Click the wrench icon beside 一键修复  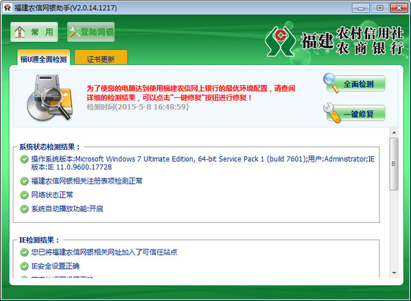tap(331, 112)
